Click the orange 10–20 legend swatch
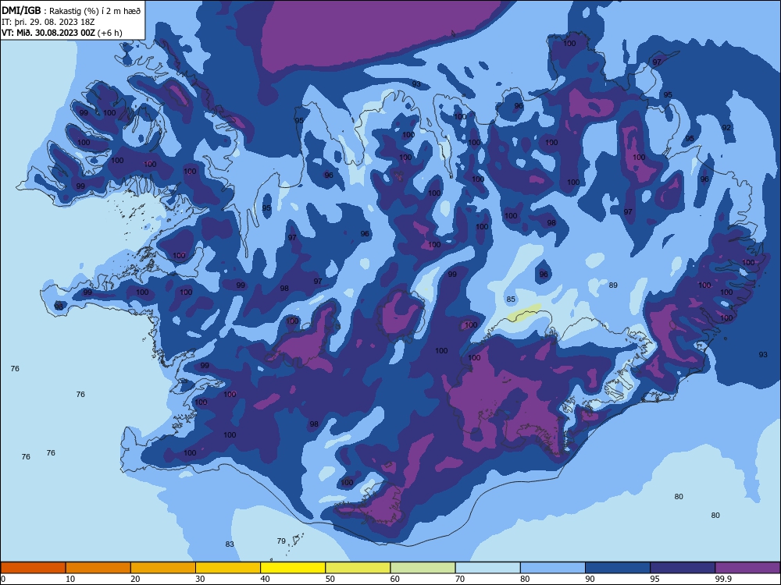The image size is (781, 585). tap(98, 568)
